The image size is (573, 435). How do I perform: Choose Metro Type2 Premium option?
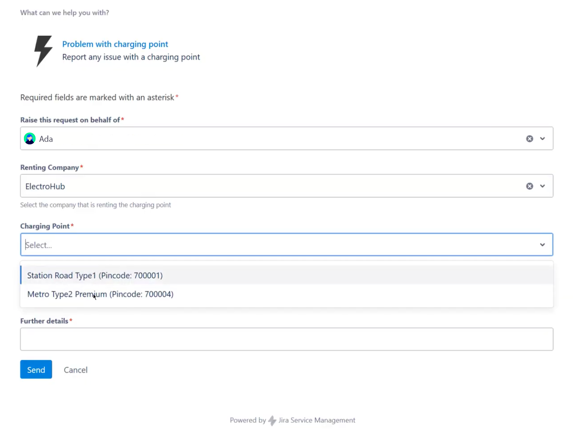click(100, 294)
